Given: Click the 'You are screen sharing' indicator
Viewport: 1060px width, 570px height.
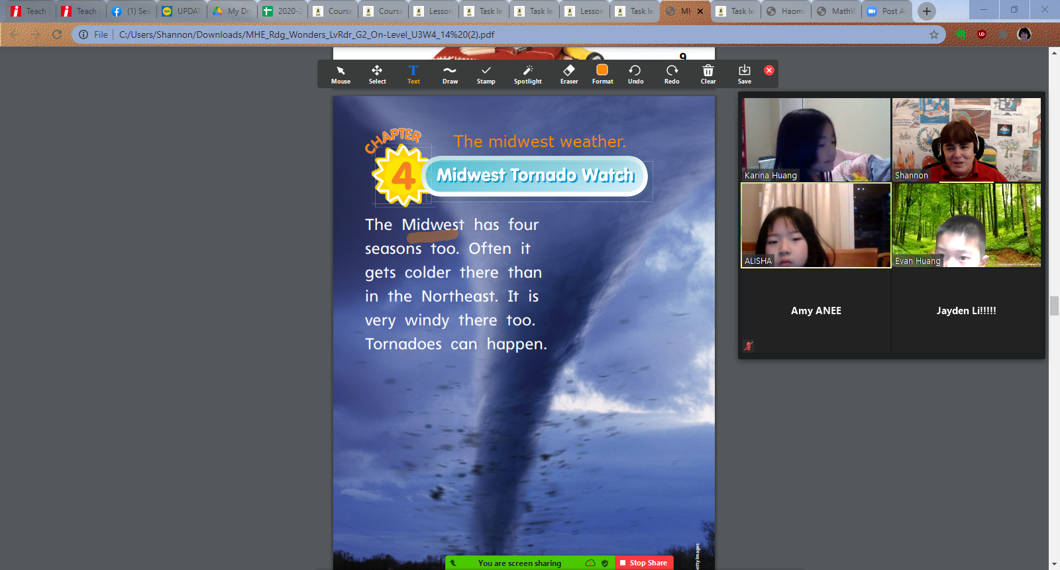Looking at the screenshot, I should point(519,563).
